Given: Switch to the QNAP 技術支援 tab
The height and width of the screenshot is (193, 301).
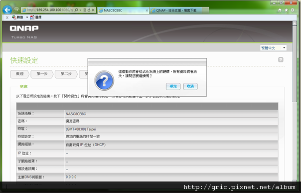Looking at the screenshot, I should 176,10.
